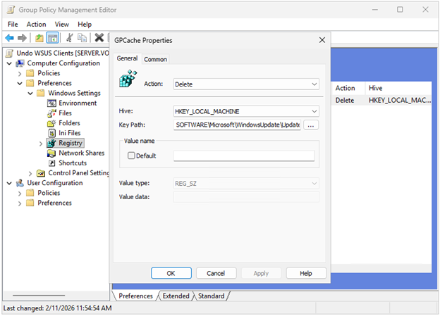Click the Up one level folder icon

[x=39, y=38]
